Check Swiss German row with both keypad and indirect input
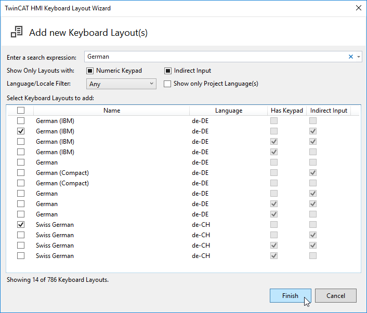Viewport: 367px width, 313px height. [21, 245]
